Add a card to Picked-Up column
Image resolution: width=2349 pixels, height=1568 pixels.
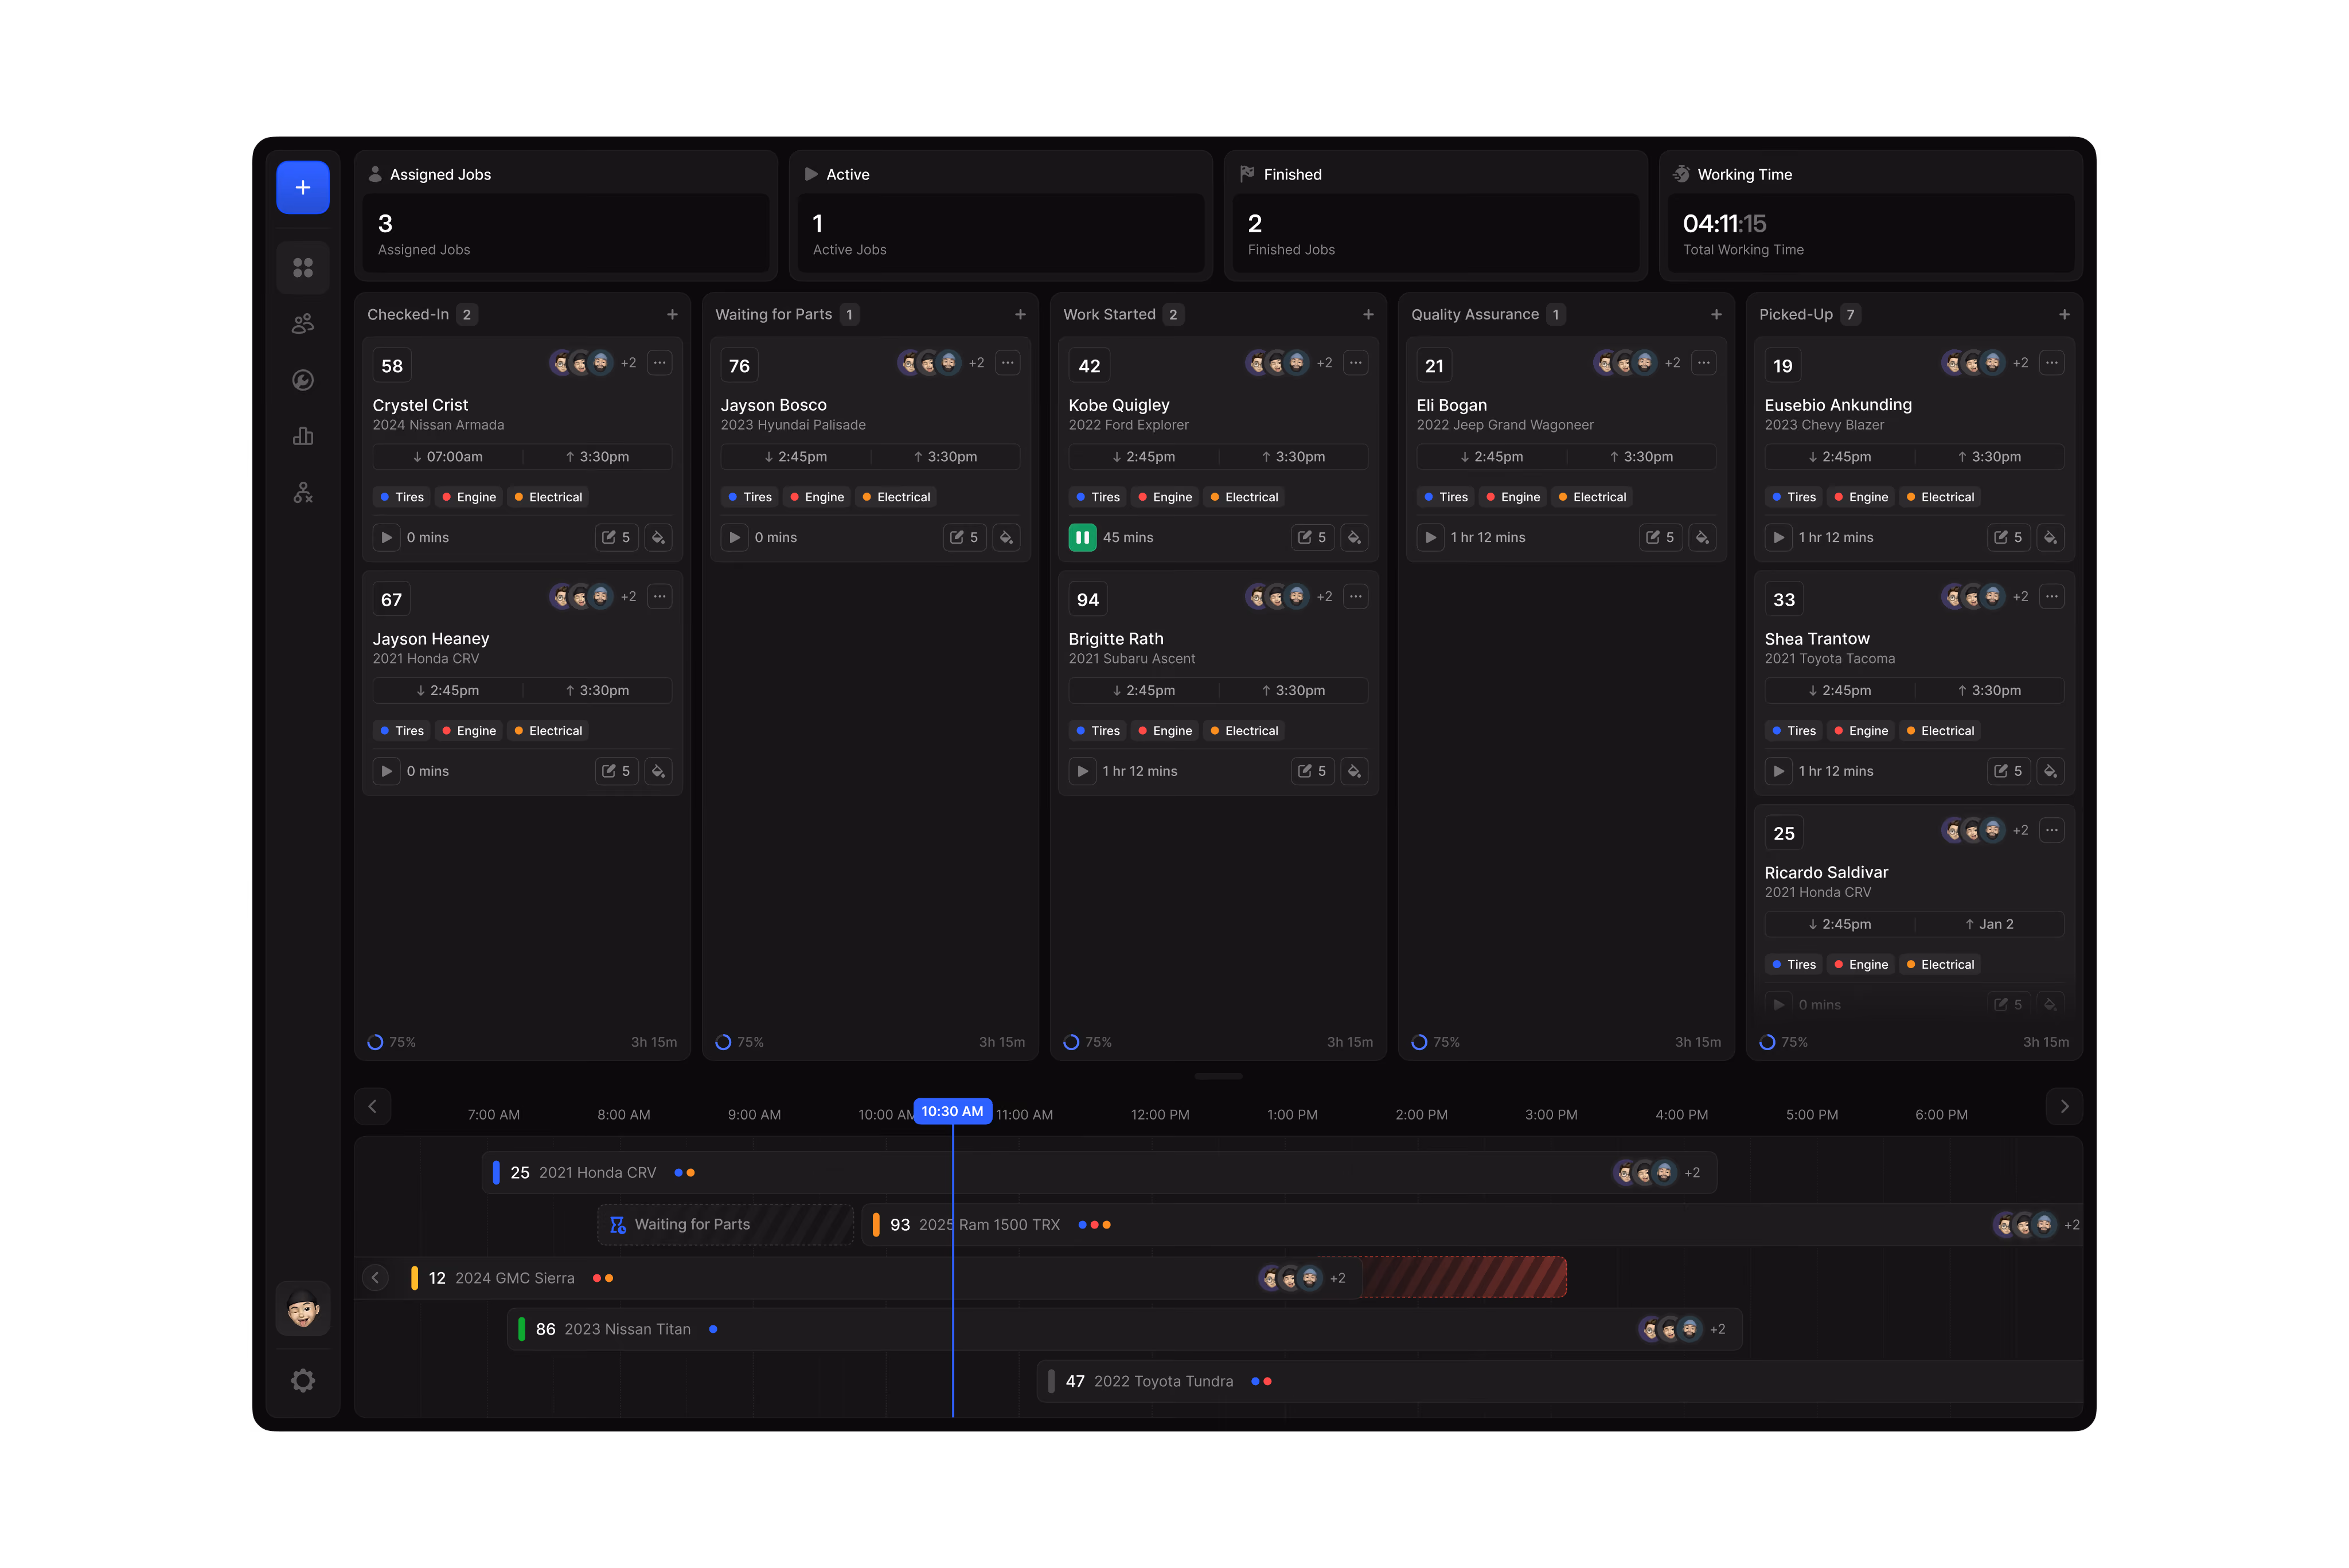click(2064, 314)
